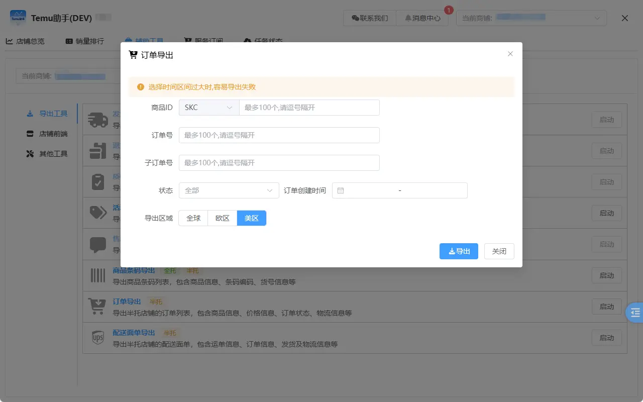Click the tools icon beside 其他工具
The height and width of the screenshot is (402, 643).
(30, 154)
